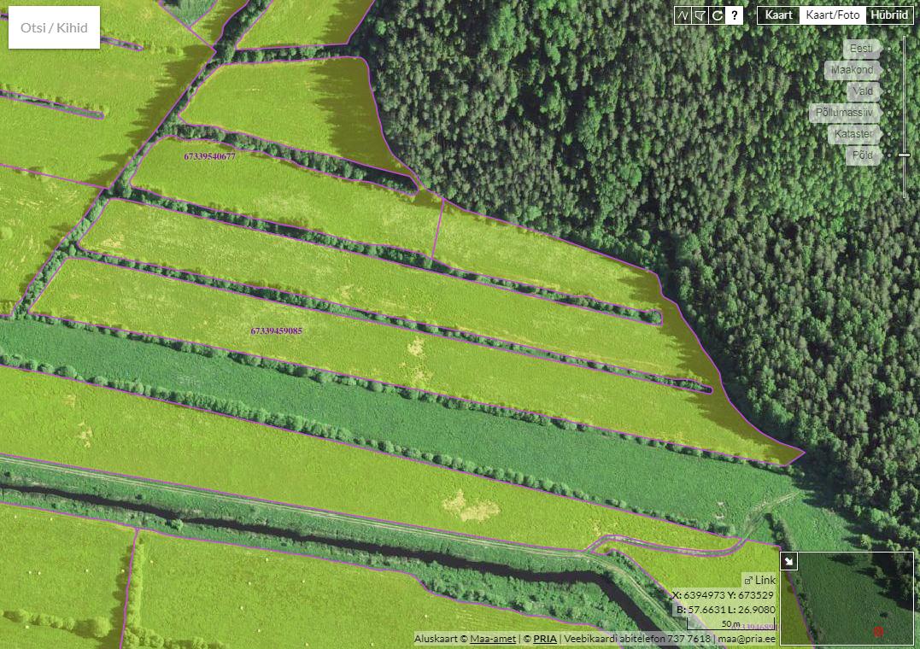Click the B: 57.6631 L: 26.9080 coordinates
The image size is (920, 649).
pyautogui.click(x=726, y=610)
